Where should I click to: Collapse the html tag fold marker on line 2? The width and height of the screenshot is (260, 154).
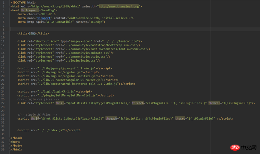tap(10, 6)
